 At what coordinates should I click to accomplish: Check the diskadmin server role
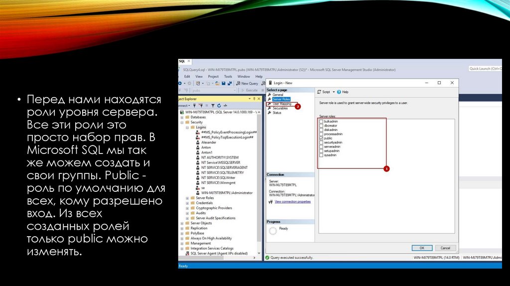point(321,130)
